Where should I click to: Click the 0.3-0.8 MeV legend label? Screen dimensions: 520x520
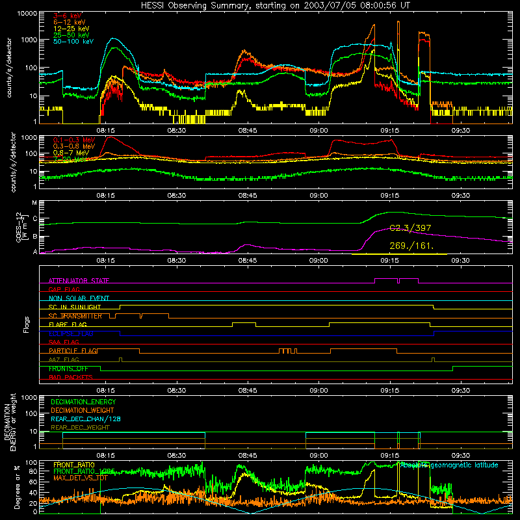pos(74,146)
